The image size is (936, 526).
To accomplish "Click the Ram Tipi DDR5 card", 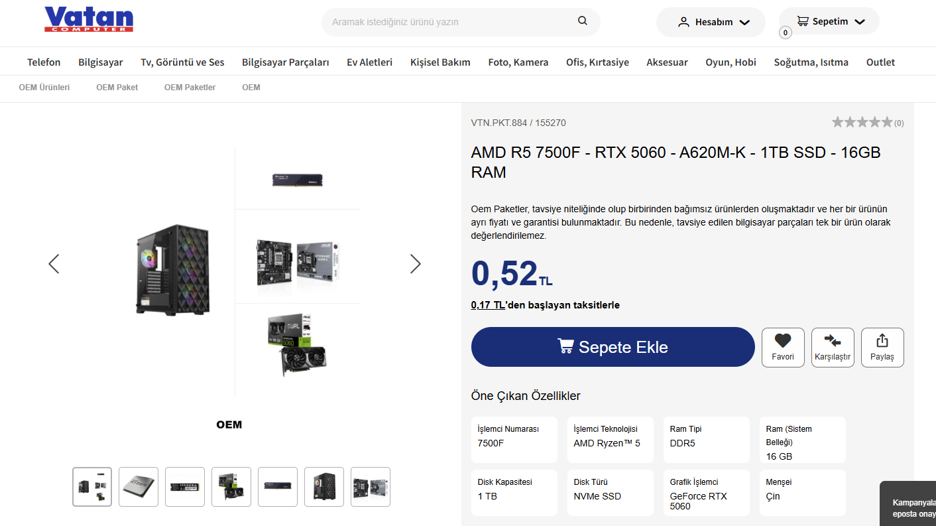I will [707, 440].
